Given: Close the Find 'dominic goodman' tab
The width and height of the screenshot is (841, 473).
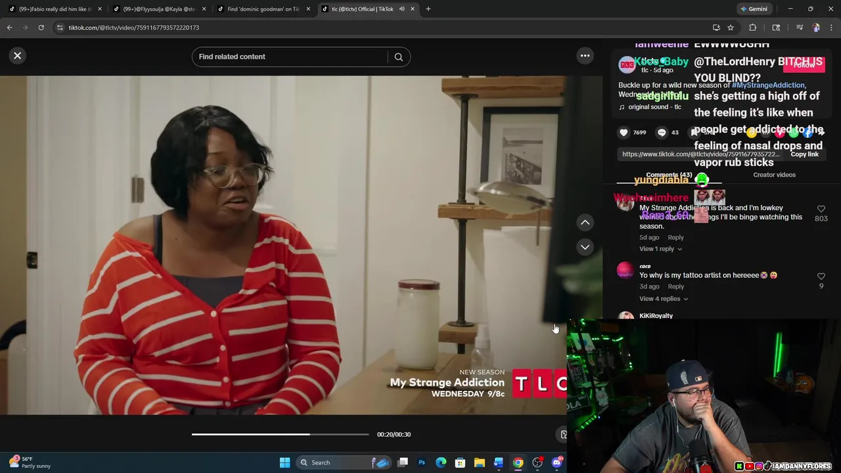Looking at the screenshot, I should coord(308,9).
